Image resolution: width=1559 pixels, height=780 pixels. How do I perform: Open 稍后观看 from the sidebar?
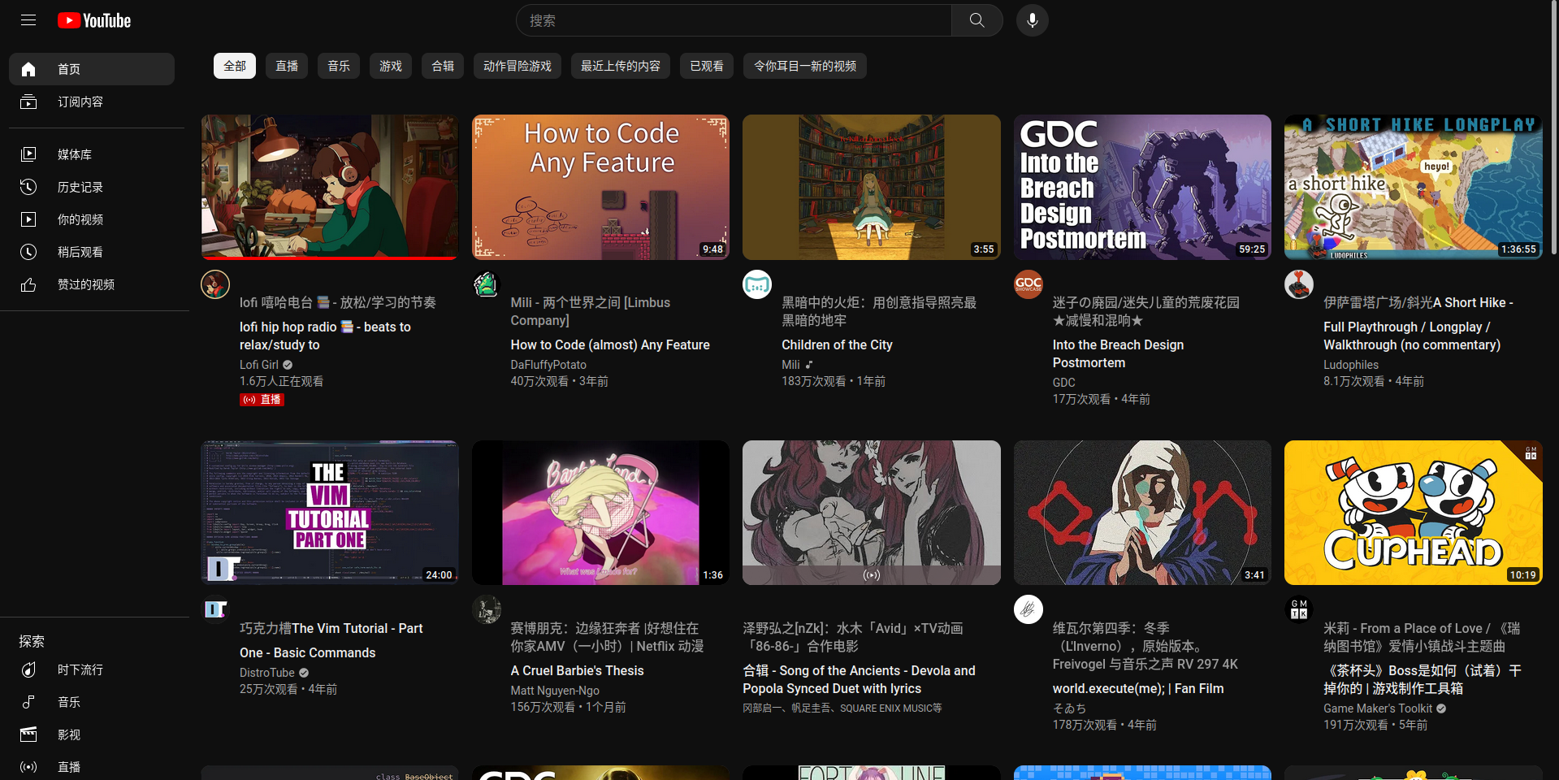80,252
